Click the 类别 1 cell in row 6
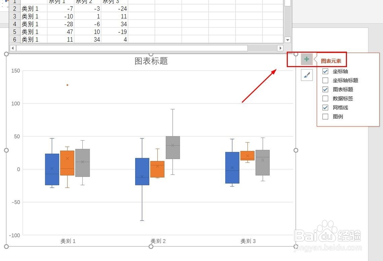The image size is (383, 261). tap(30, 39)
